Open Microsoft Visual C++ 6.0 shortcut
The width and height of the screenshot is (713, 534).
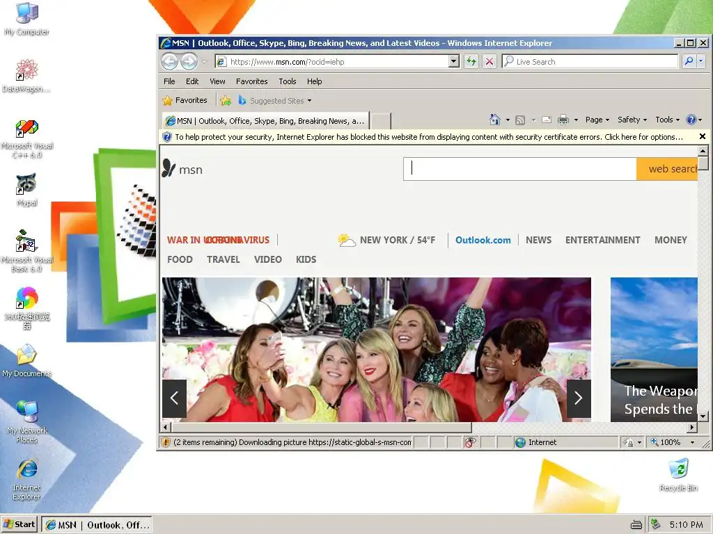coord(27,138)
